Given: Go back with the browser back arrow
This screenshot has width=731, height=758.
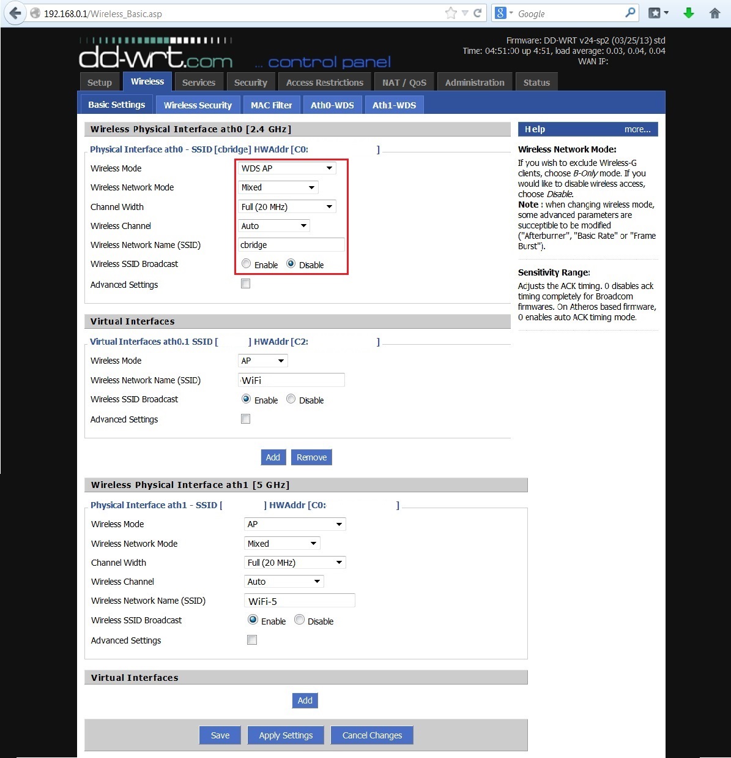Looking at the screenshot, I should (15, 13).
